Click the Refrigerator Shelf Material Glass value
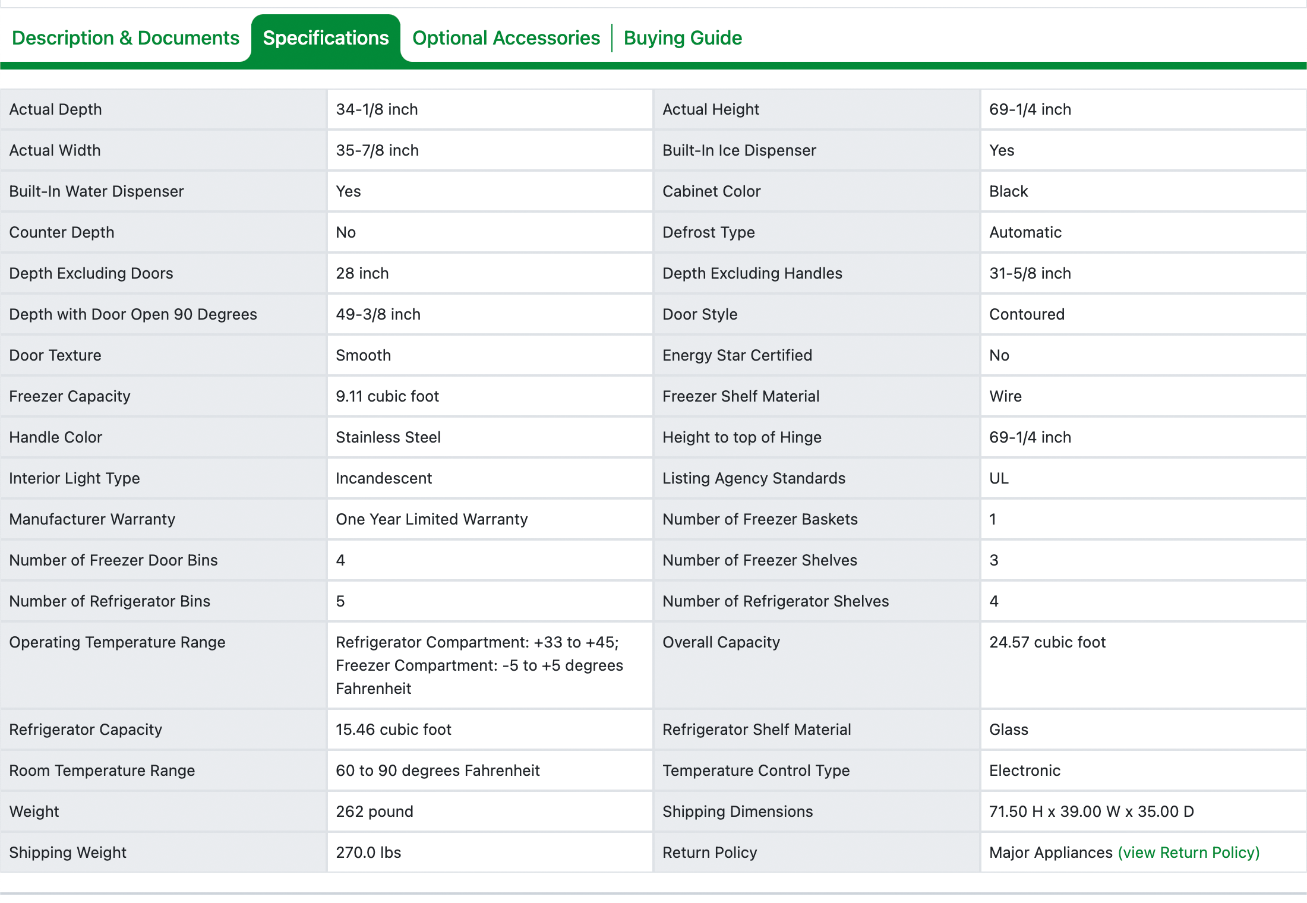 (x=1008, y=730)
